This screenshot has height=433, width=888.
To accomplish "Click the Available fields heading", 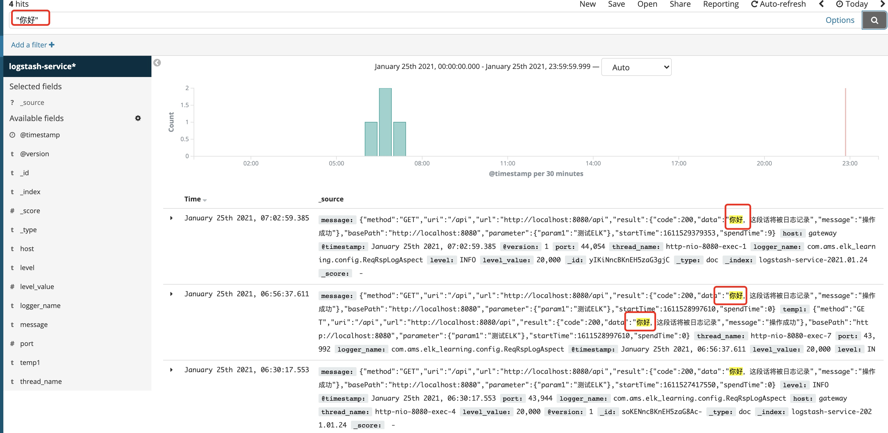I will click(x=37, y=118).
